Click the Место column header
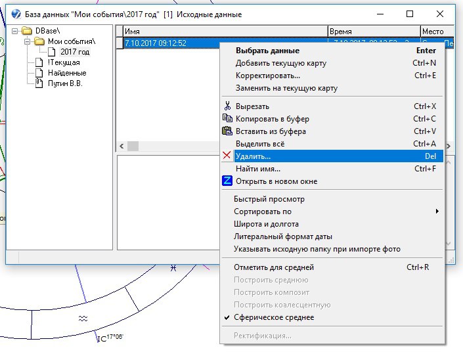463x356 pixels. 437,32
